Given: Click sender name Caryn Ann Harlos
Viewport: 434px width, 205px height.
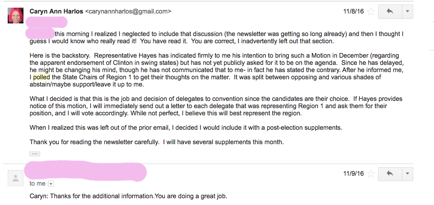Looking at the screenshot, I should (56, 11).
